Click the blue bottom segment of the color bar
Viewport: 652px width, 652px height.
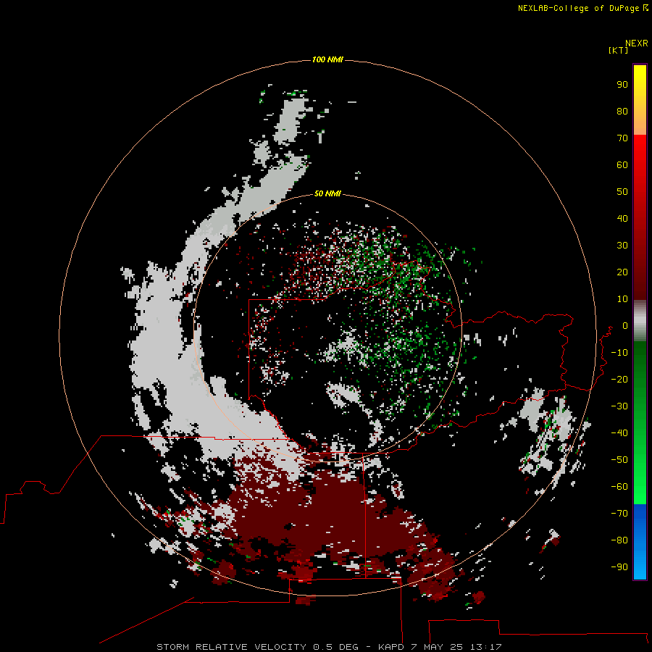pyautogui.click(x=640, y=541)
